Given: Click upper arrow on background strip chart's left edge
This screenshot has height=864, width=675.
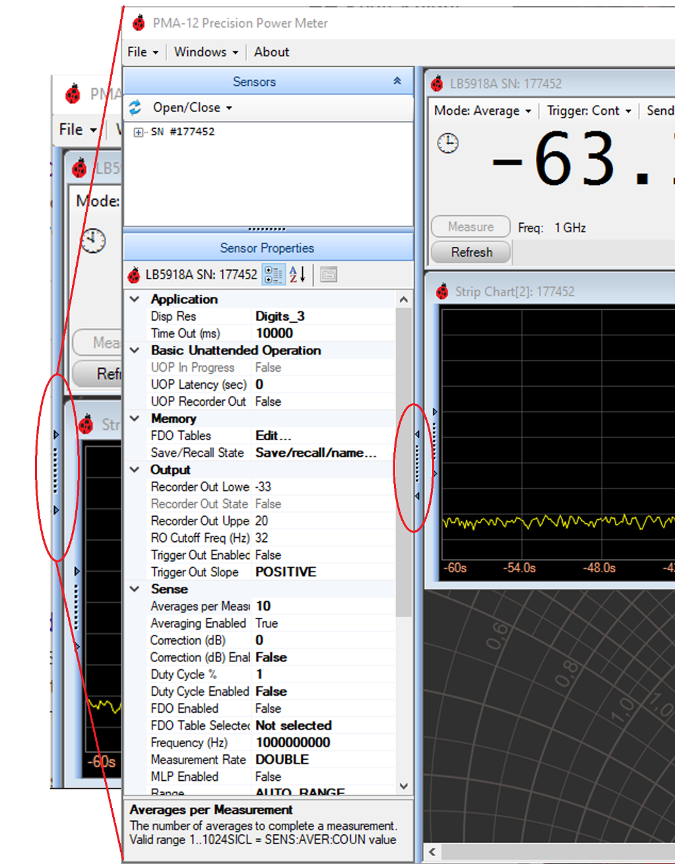Looking at the screenshot, I should pos(77,571).
